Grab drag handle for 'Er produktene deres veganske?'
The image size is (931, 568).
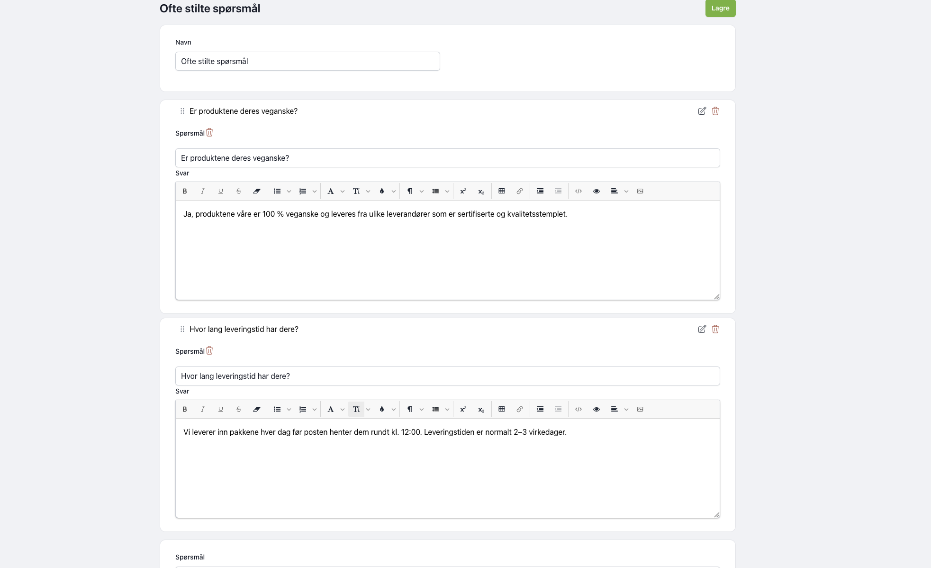[182, 111]
